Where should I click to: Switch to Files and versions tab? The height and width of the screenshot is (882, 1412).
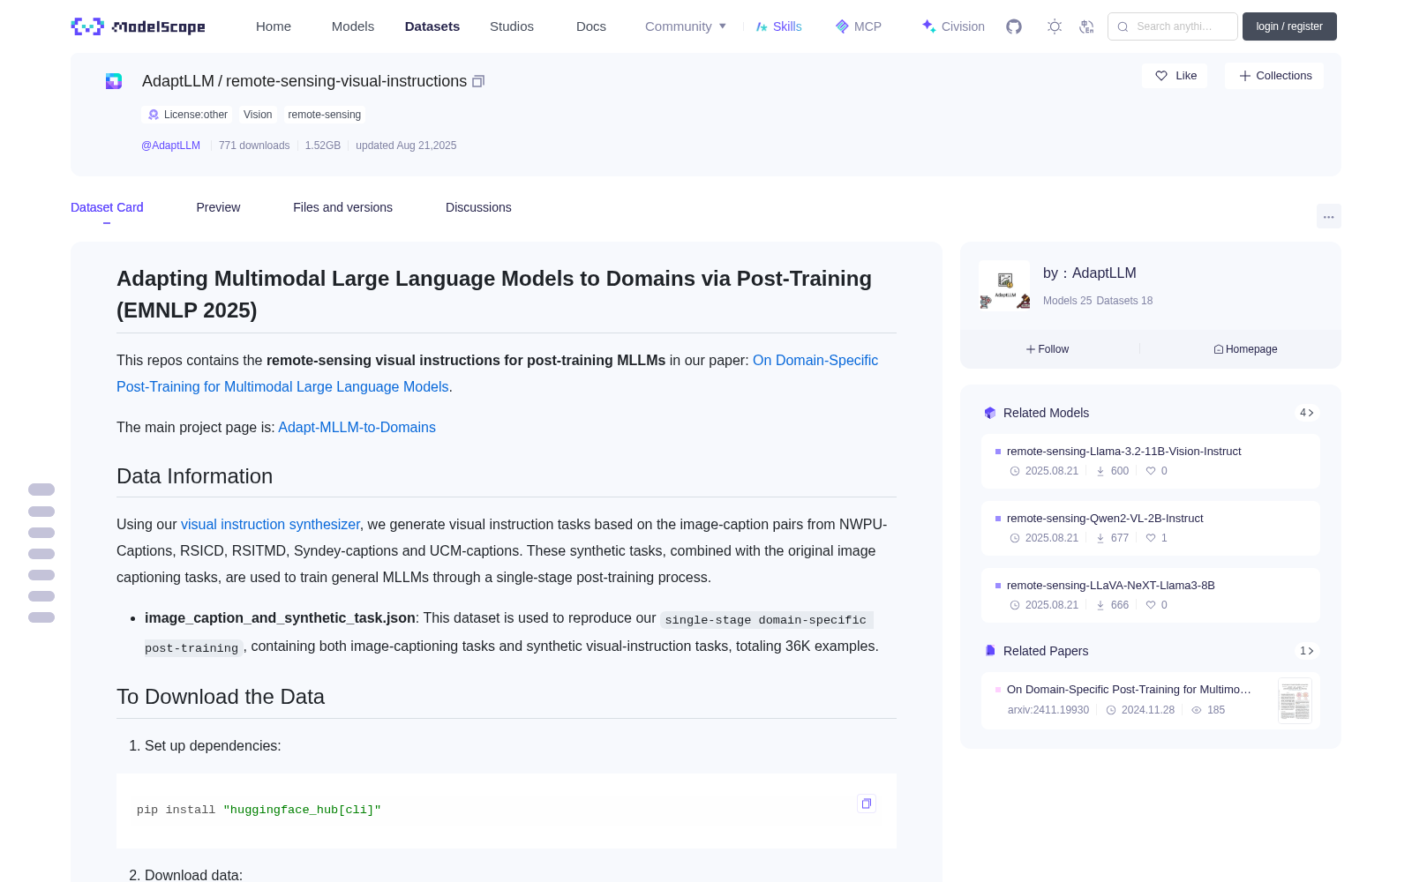coord(342,207)
